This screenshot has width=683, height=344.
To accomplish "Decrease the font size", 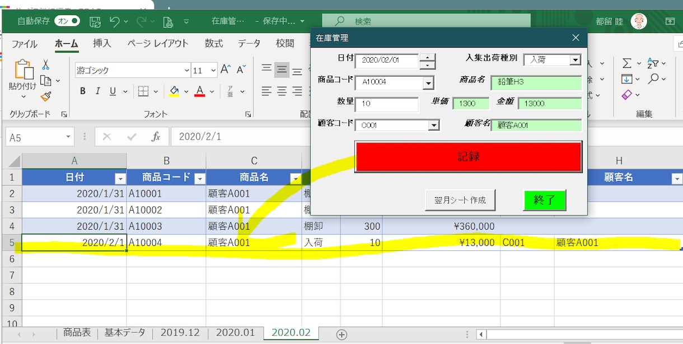I will tap(241, 69).
